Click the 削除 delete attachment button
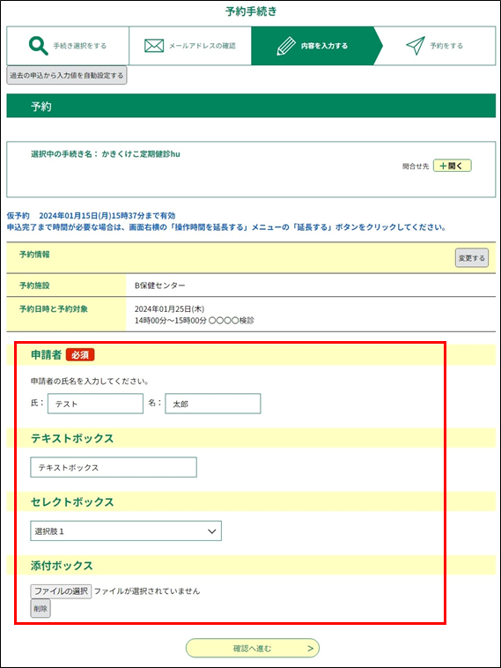 pyautogui.click(x=41, y=608)
